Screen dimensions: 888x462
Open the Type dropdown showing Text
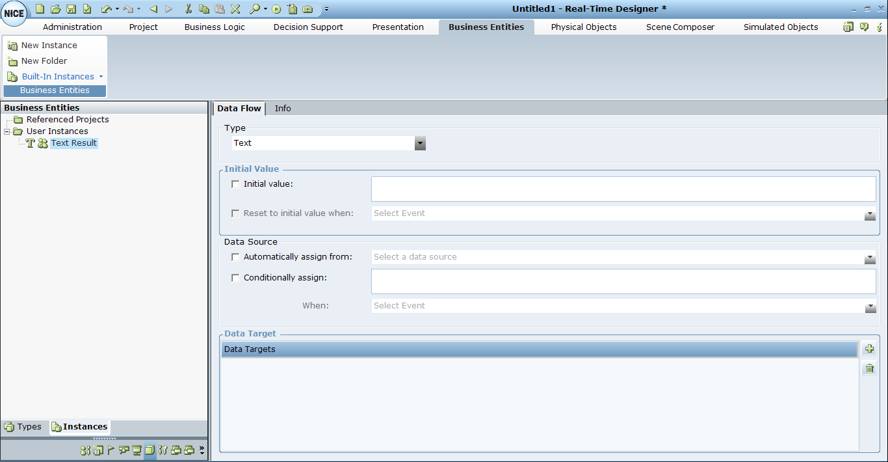[x=420, y=144]
